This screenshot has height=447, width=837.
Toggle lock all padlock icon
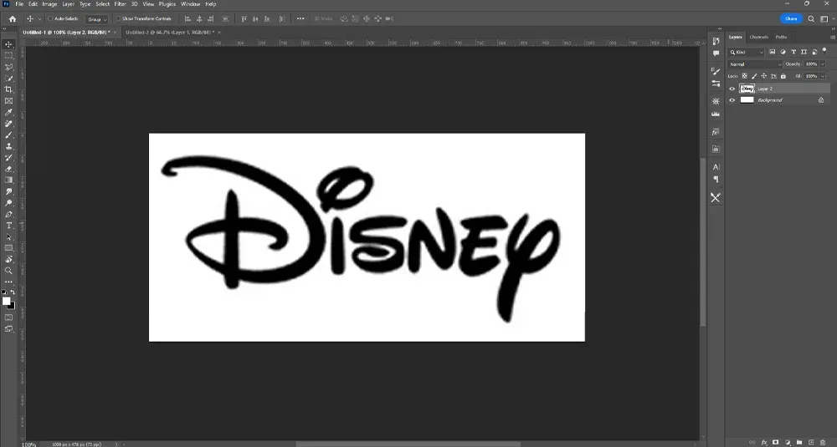pyautogui.click(x=783, y=76)
